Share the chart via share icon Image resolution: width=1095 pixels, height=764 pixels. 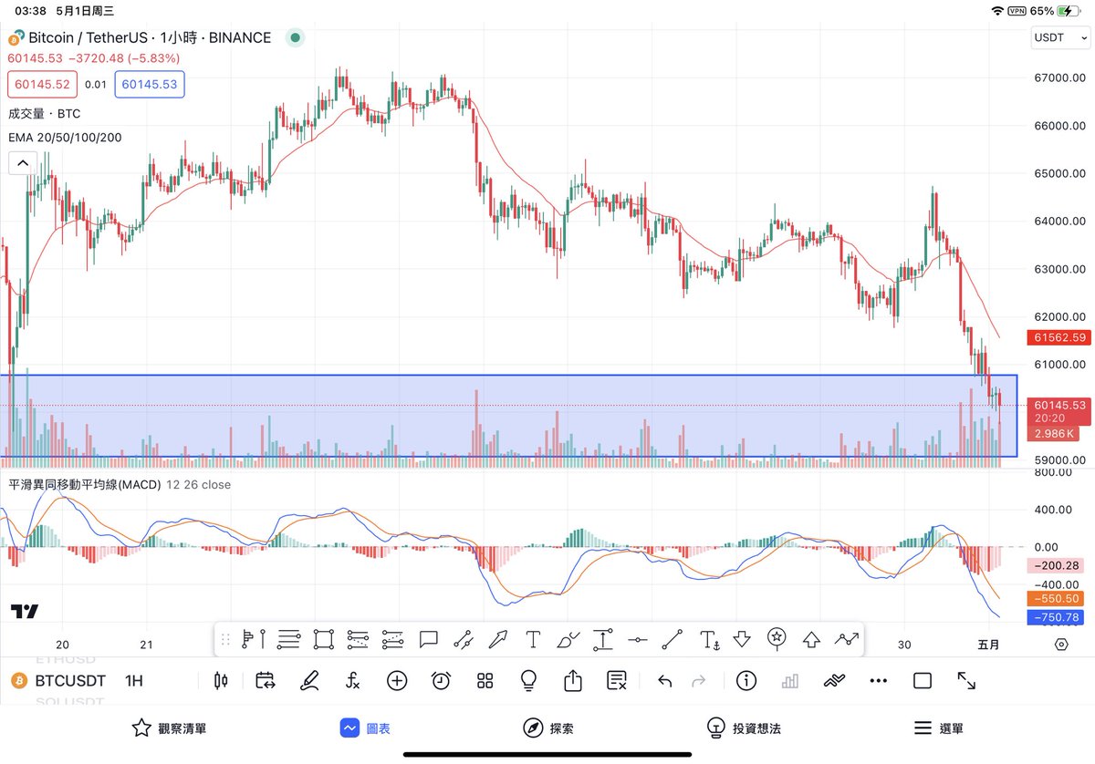[572, 680]
